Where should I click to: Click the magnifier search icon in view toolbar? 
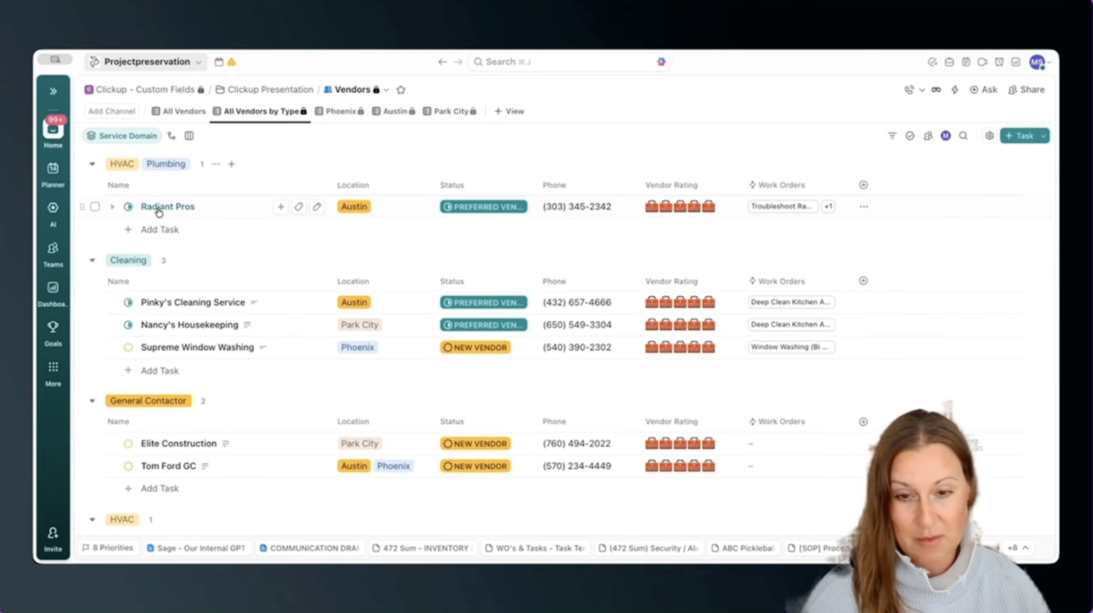pyautogui.click(x=963, y=136)
